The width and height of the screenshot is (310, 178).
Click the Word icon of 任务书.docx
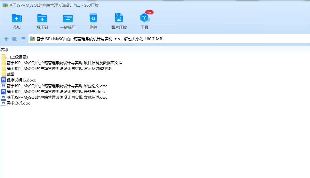point(4,91)
